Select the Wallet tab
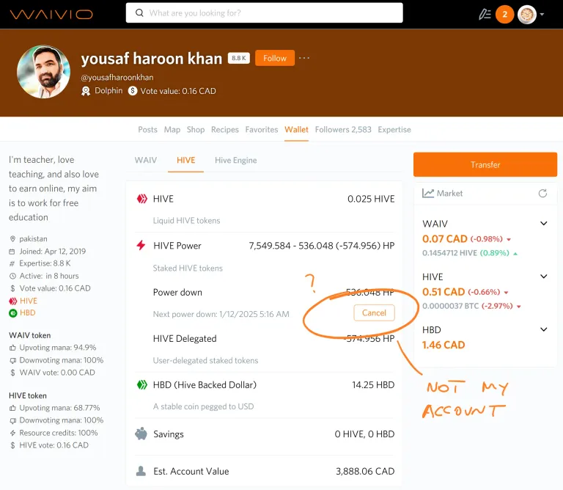The image size is (563, 490). [296, 129]
